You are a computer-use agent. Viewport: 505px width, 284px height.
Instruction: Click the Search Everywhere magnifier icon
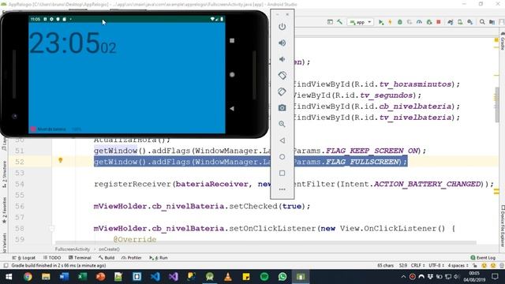tap(482, 22)
